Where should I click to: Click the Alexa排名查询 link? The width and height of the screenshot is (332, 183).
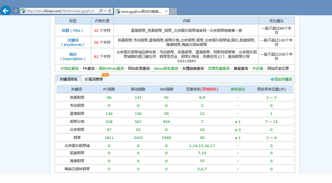[x=166, y=68]
